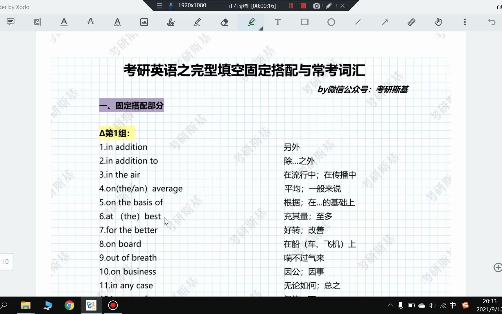Select the strikethrough text tool
This screenshot has height=314, width=502.
91,22
